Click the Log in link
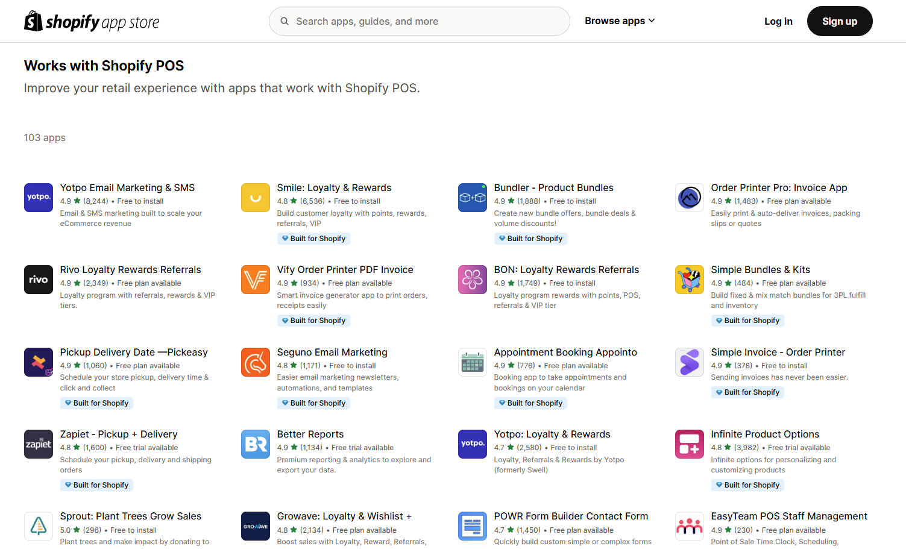 pos(778,21)
